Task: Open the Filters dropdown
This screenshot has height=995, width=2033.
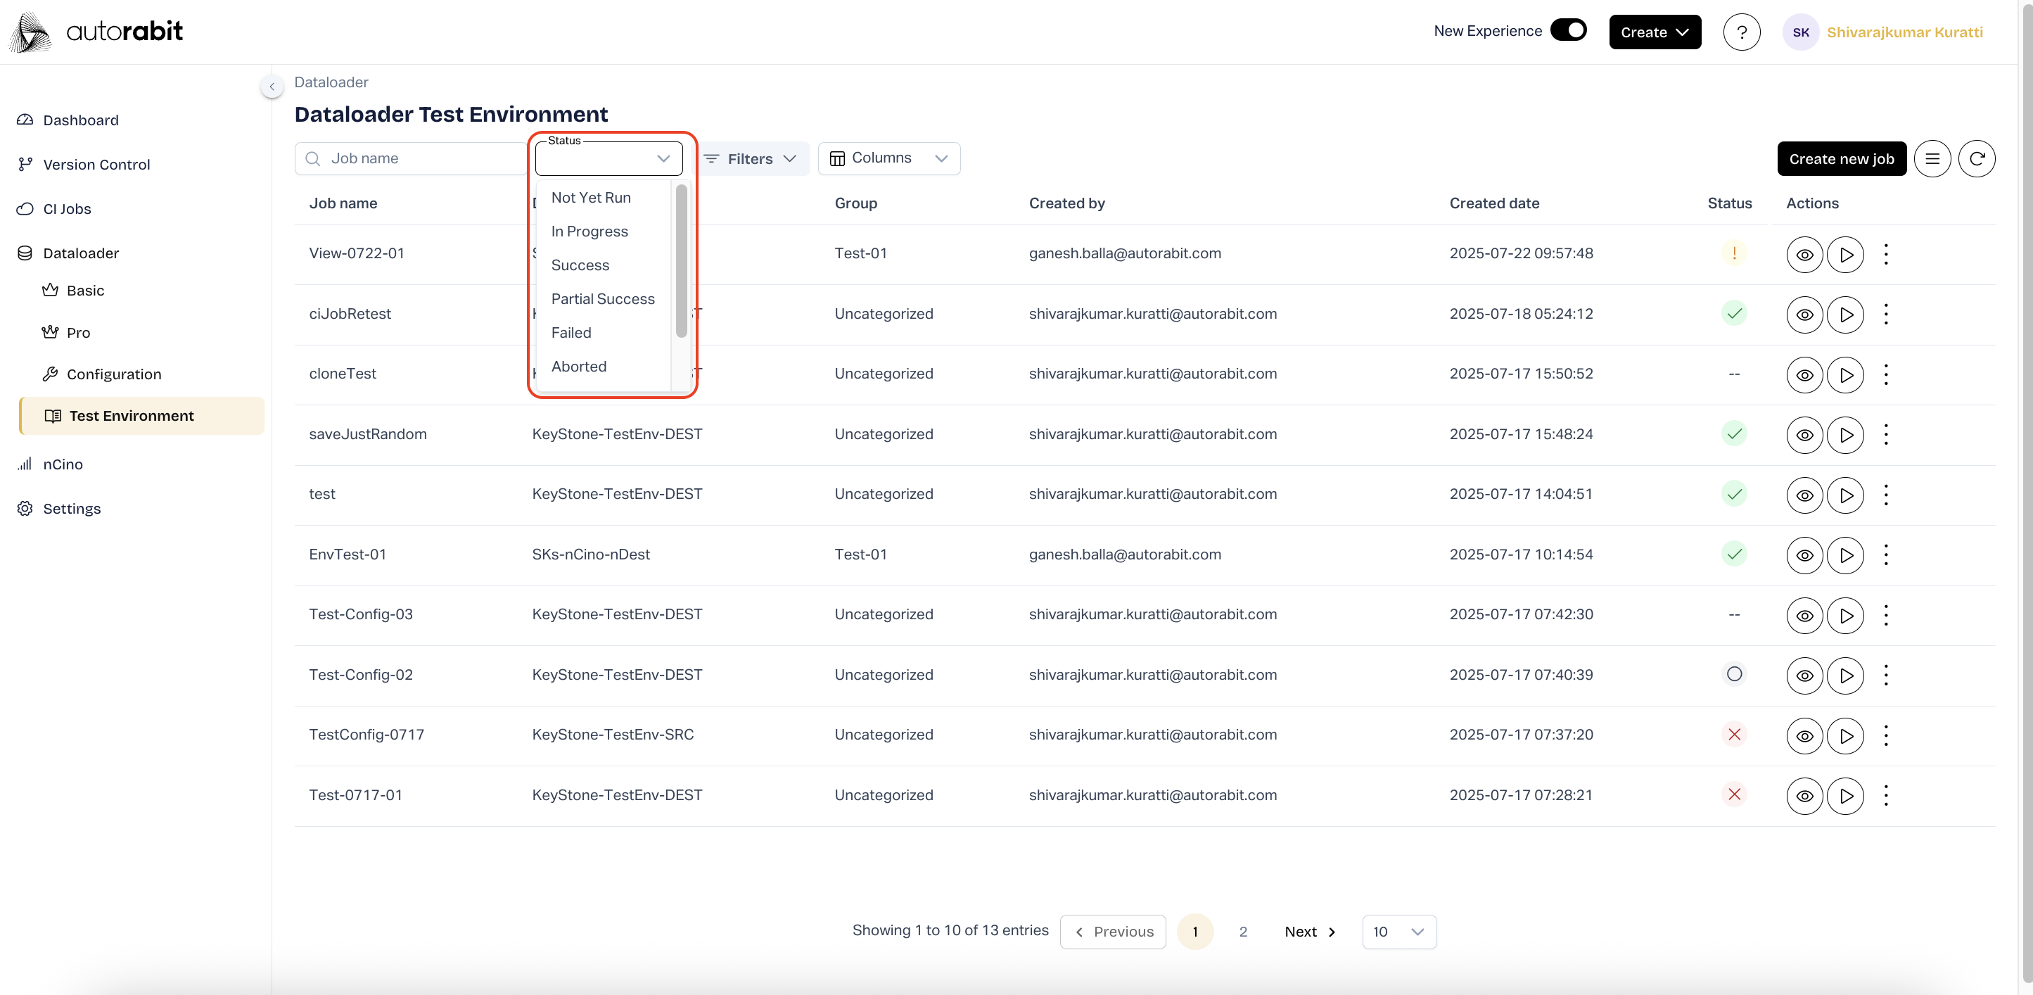Action: tap(751, 159)
